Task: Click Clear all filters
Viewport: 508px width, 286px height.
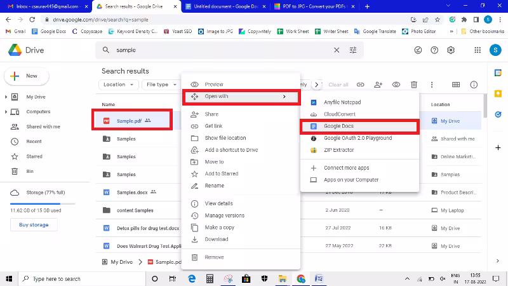Action: tap(338, 85)
